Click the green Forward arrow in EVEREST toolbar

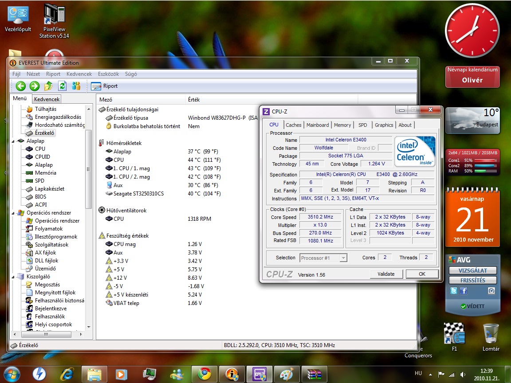click(35, 86)
